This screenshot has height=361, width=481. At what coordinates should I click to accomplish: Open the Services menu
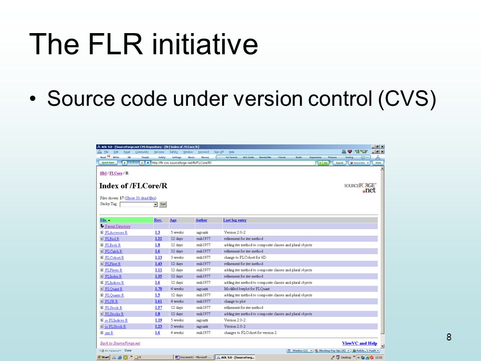pyautogui.click(x=159, y=152)
